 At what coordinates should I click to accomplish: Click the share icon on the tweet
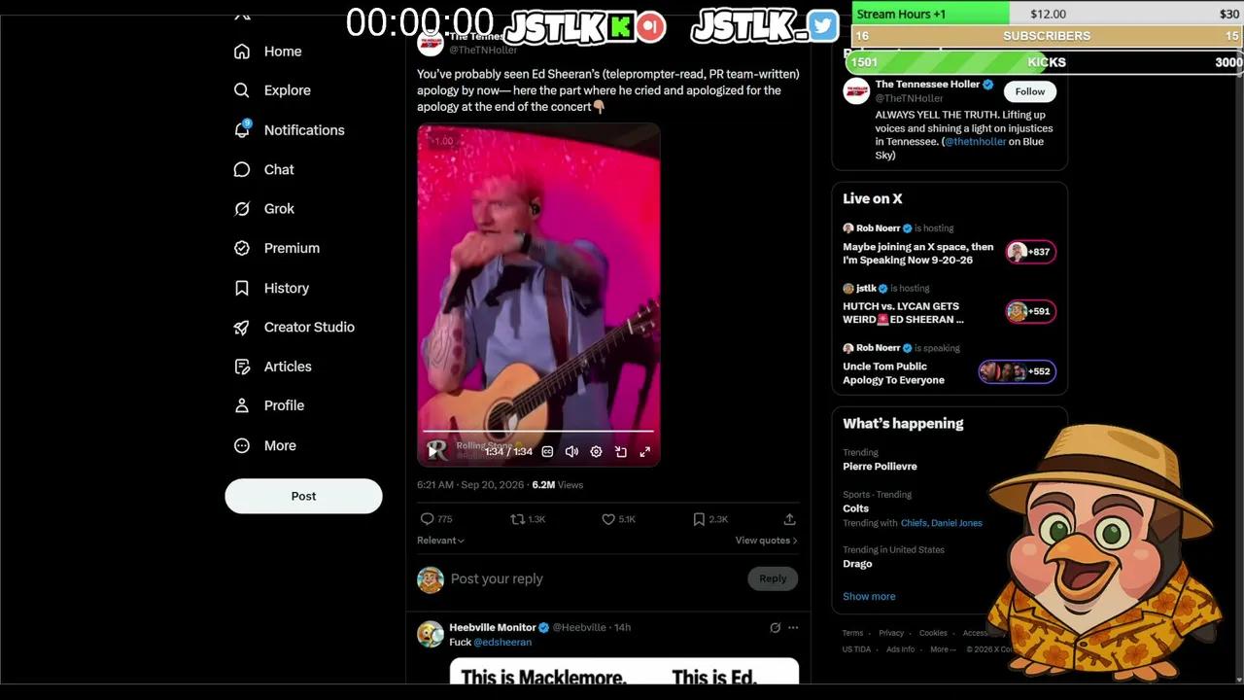(789, 519)
